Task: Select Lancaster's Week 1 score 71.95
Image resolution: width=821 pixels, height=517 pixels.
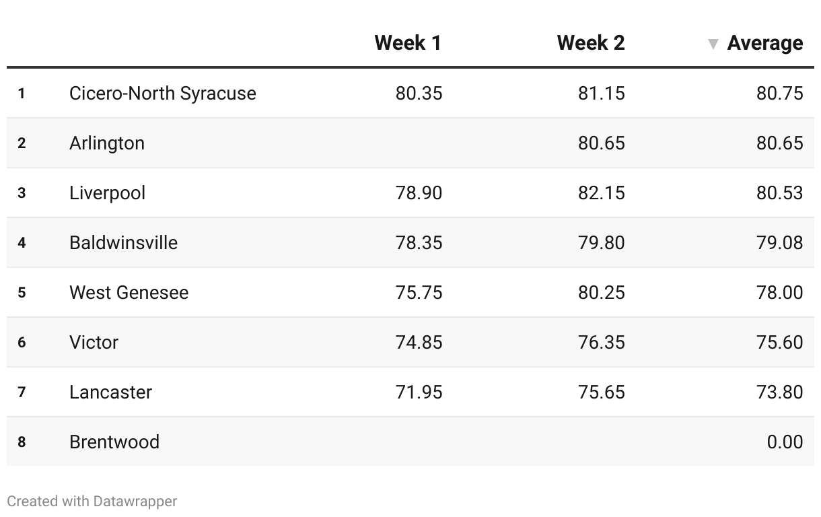Action: (419, 392)
